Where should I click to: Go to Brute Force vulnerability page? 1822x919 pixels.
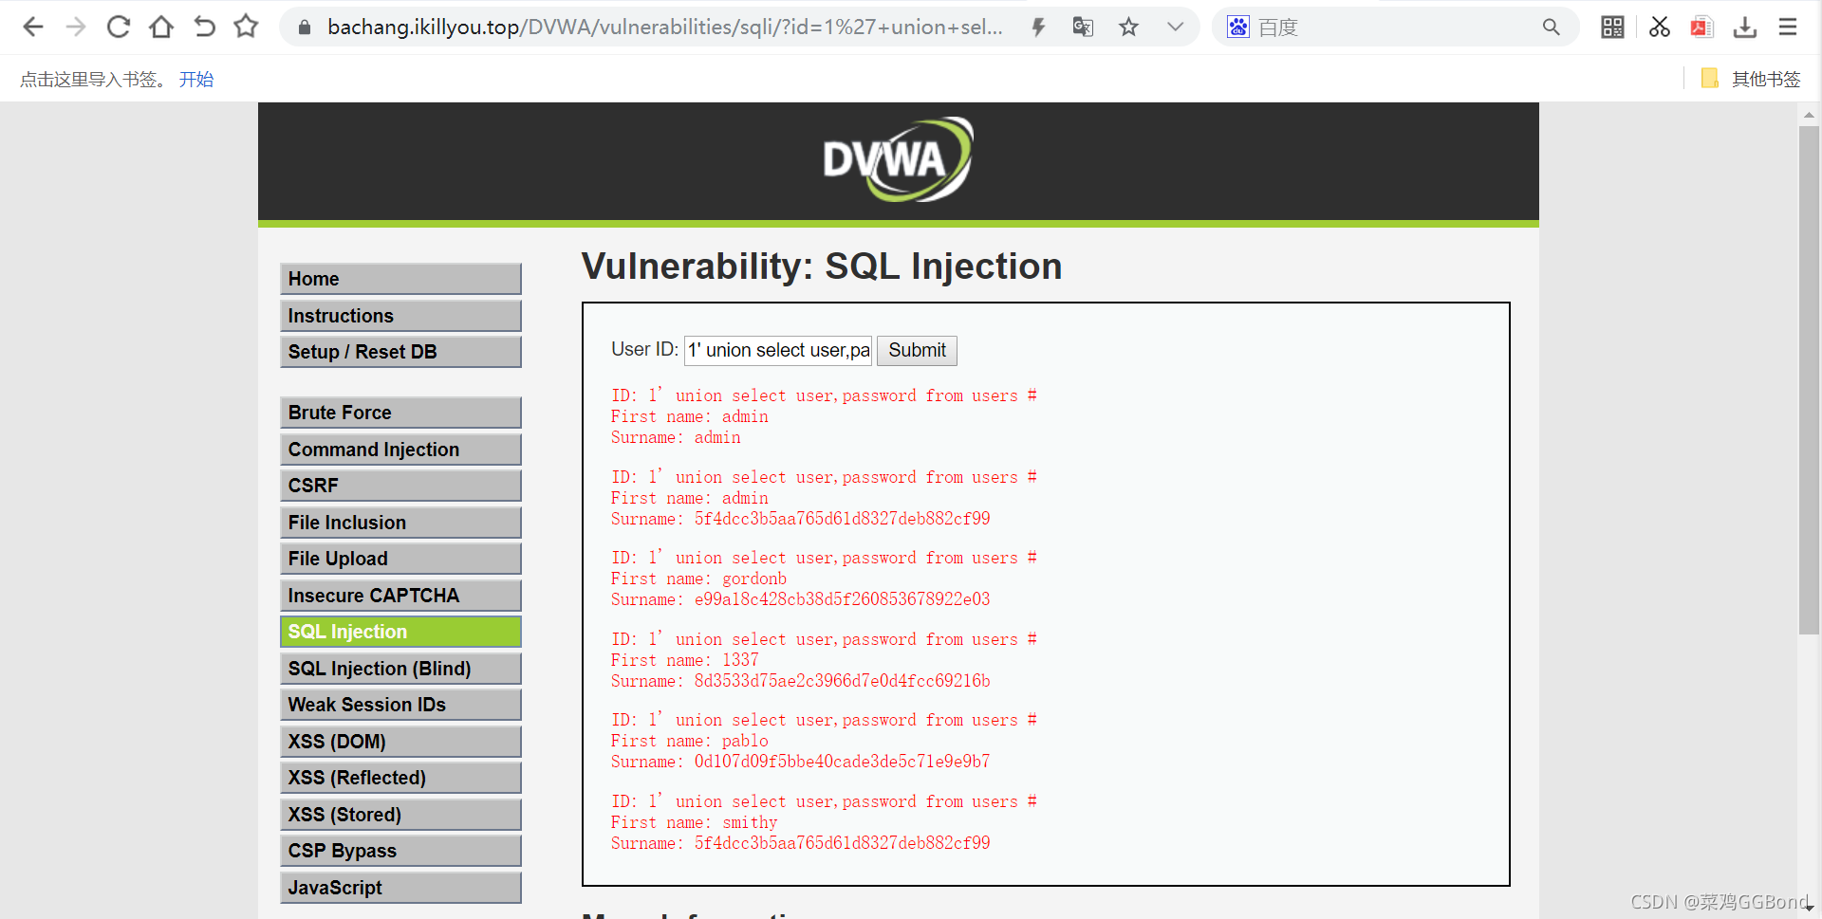[x=400, y=413]
